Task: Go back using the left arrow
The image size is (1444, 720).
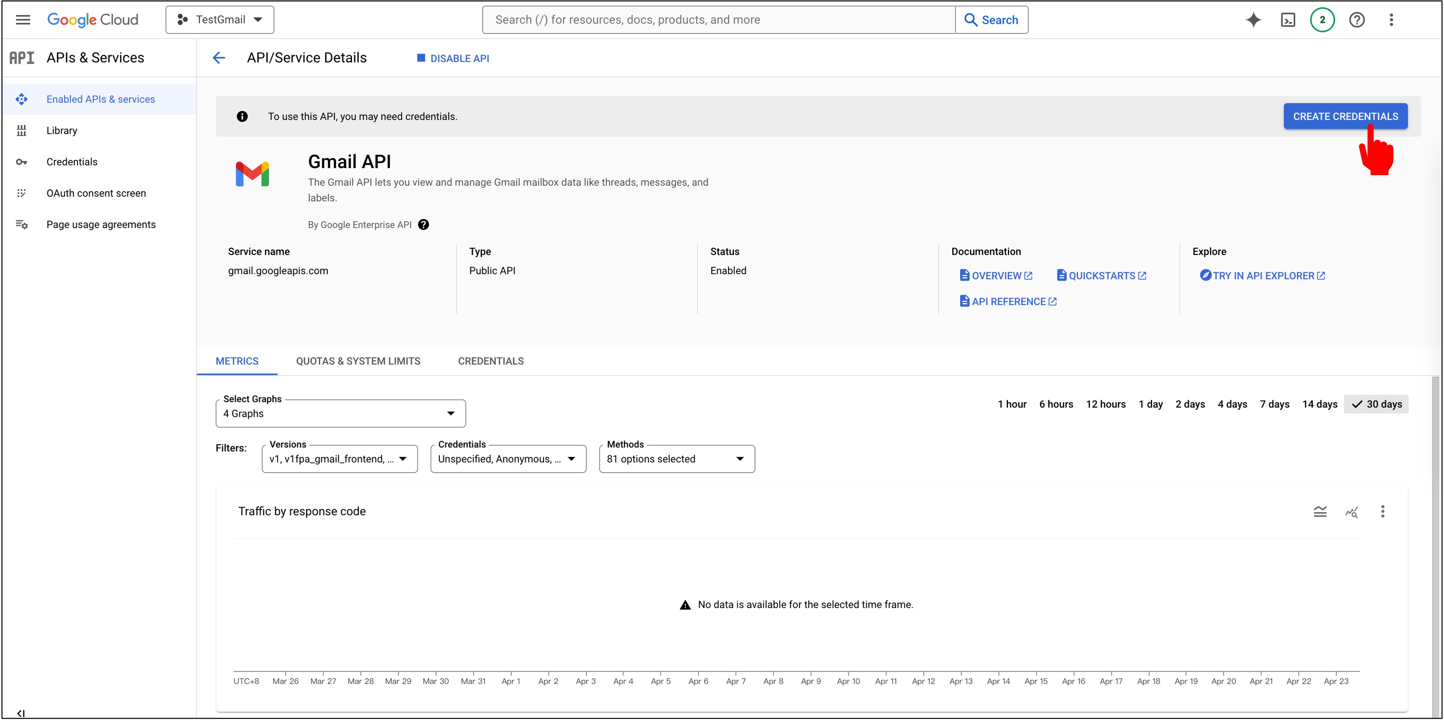Action: click(x=219, y=58)
